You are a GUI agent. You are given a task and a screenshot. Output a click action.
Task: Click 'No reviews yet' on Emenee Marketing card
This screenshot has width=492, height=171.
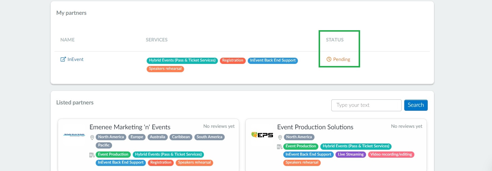[219, 126]
